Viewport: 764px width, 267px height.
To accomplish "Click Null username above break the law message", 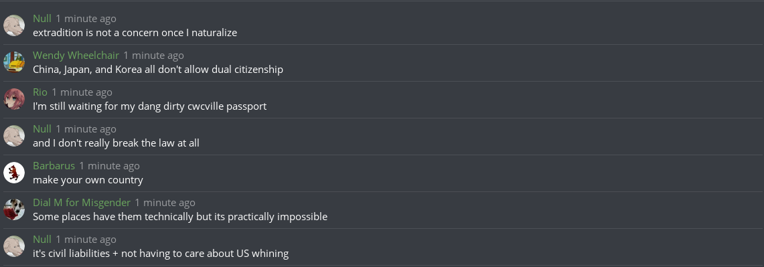I will [x=42, y=128].
